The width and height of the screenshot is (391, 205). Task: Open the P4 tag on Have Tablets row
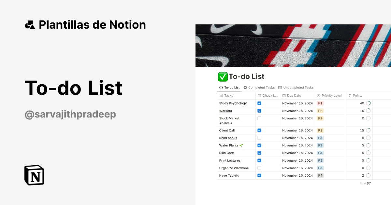pos(320,175)
